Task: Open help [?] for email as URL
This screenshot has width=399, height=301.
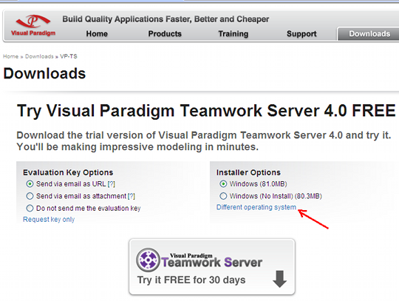Action: pos(111,184)
